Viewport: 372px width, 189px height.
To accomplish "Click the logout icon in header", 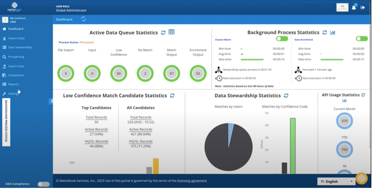I will coord(363,7).
